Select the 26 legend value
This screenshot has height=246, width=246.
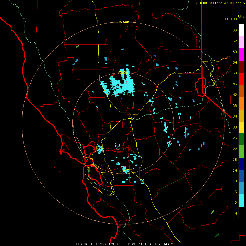[235, 138]
